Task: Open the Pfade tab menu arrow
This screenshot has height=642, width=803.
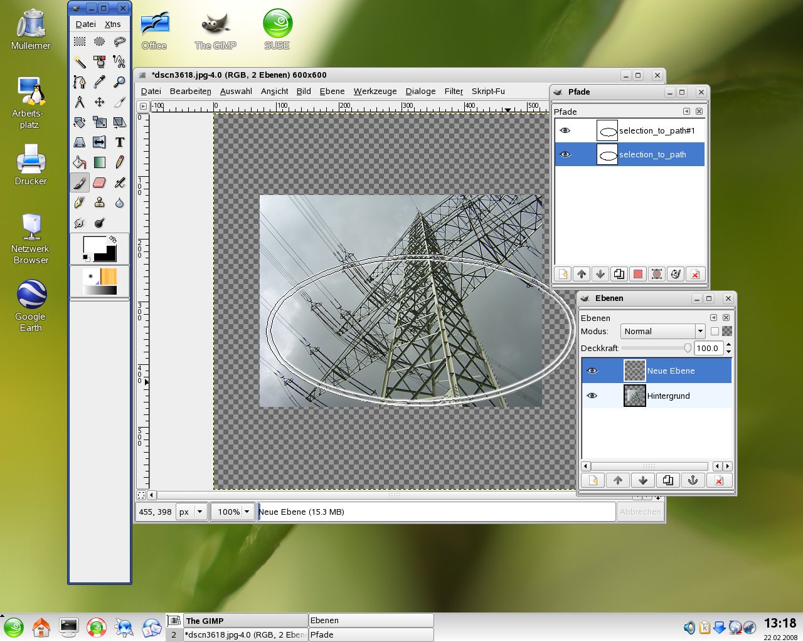Action: point(686,111)
